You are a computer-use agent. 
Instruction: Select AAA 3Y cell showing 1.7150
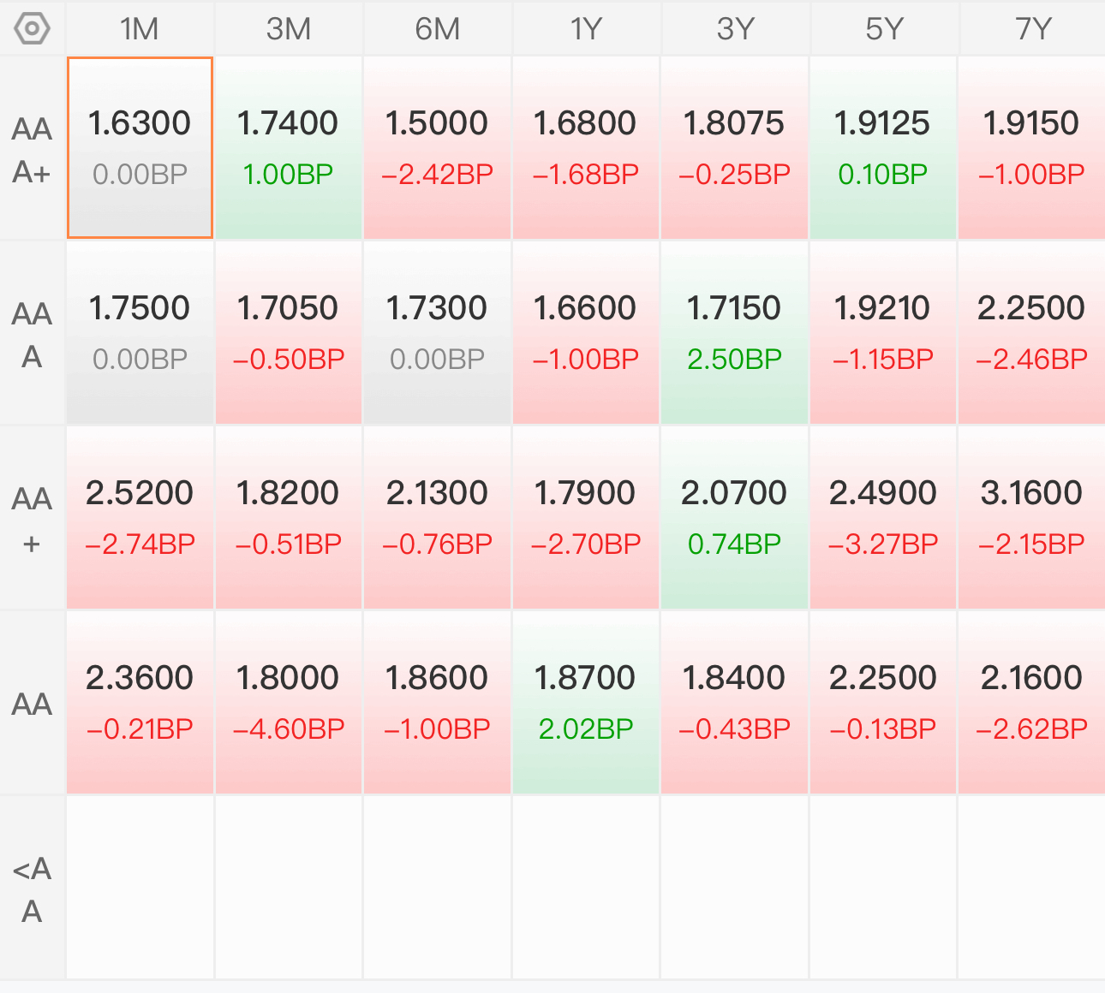pos(735,333)
